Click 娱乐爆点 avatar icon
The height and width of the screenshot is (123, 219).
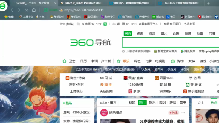point(104,113)
